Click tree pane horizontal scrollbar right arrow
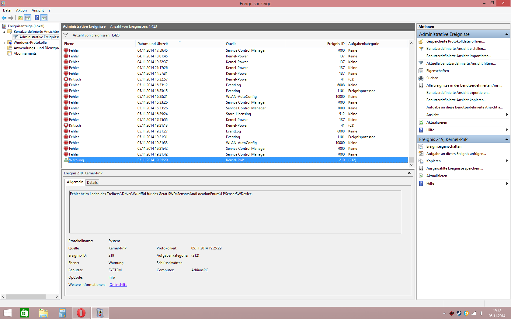The height and width of the screenshot is (319, 511). tap(57, 297)
